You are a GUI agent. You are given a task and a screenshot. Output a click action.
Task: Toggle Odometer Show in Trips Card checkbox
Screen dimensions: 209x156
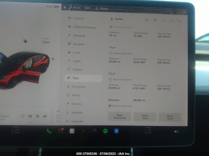(110, 106)
